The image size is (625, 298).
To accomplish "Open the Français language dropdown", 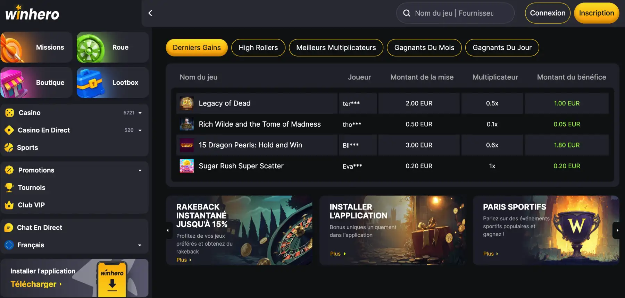I will pyautogui.click(x=140, y=245).
